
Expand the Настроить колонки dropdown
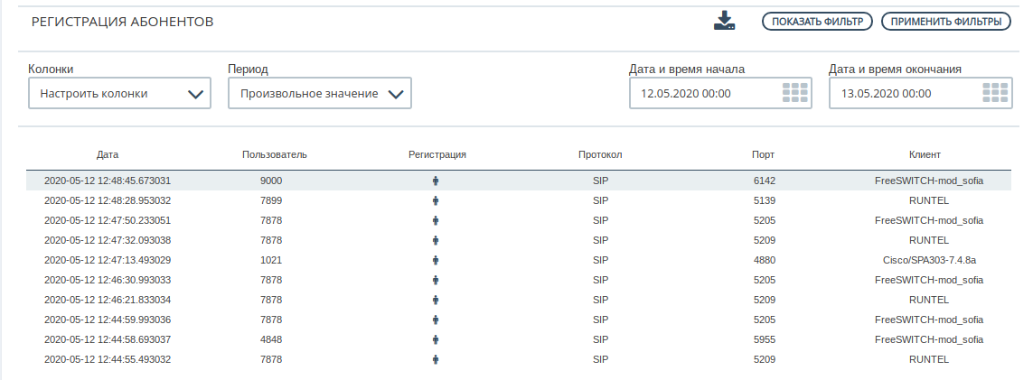pos(120,93)
